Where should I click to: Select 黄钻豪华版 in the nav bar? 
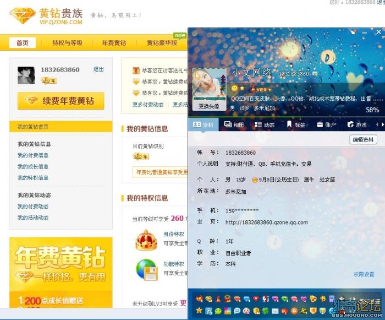(162, 43)
